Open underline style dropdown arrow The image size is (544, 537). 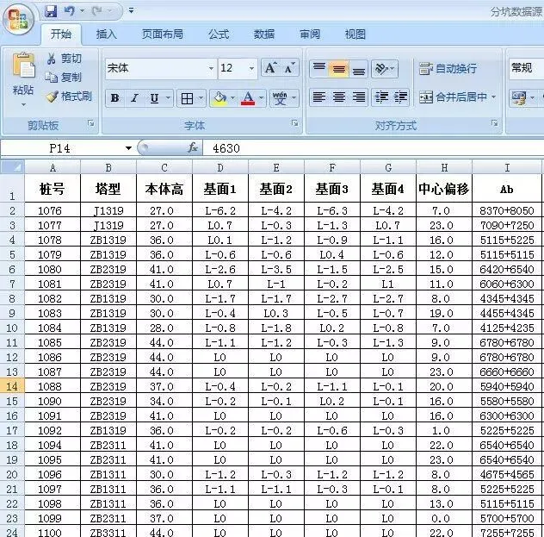point(168,98)
